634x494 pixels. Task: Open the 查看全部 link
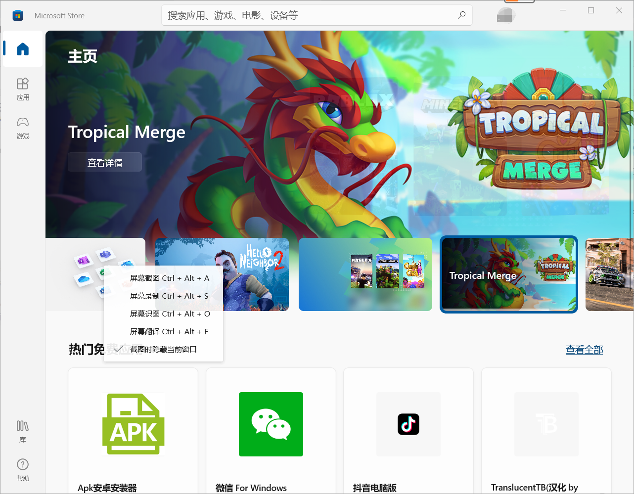[x=585, y=350]
